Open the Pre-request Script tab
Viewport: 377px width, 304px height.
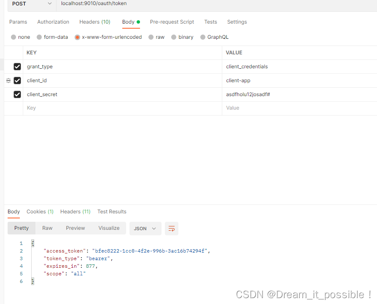[x=172, y=22]
